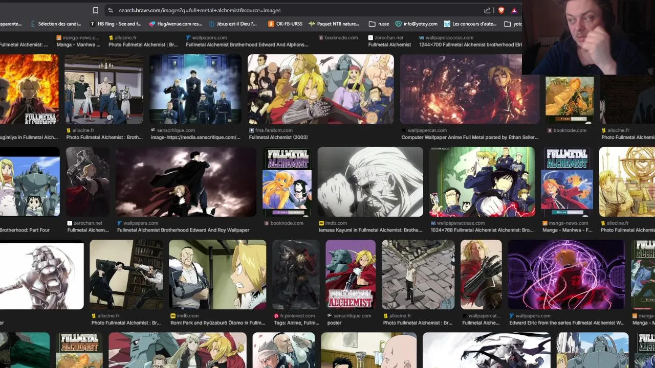The width and height of the screenshot is (655, 368).
Task: Open the Brave Rewards triangle icon
Action: [x=514, y=10]
